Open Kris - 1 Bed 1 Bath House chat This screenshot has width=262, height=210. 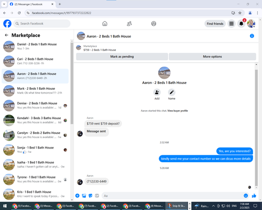[x=35, y=194]
